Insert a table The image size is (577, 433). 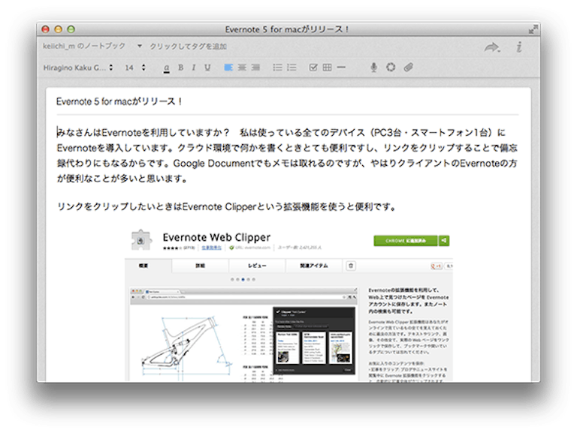point(327,68)
